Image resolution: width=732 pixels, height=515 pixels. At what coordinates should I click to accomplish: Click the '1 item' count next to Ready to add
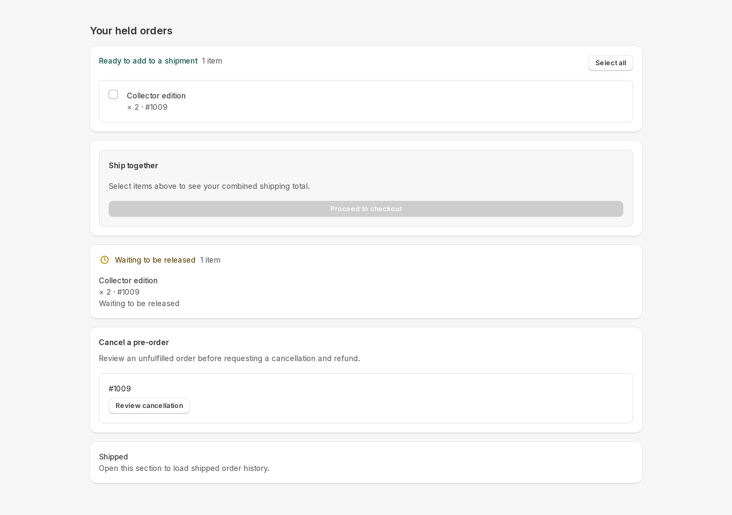click(212, 61)
